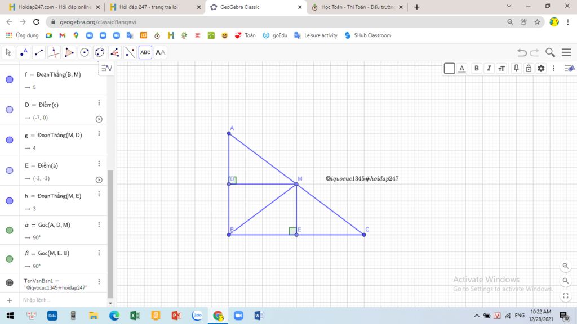This screenshot has height=324, width=577.
Task: Select the Polygon tool
Action: point(69,52)
